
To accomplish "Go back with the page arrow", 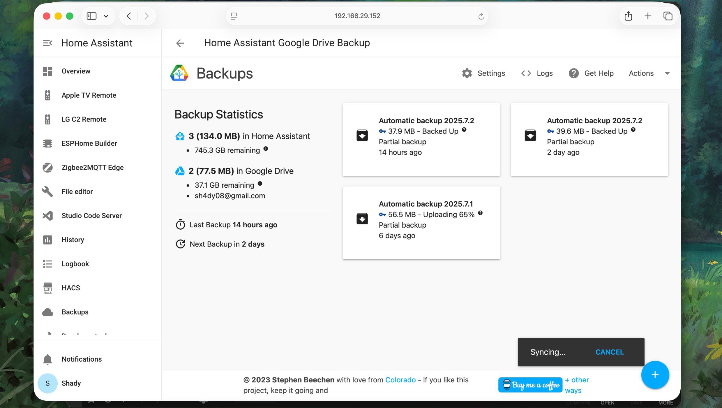I will [x=180, y=43].
